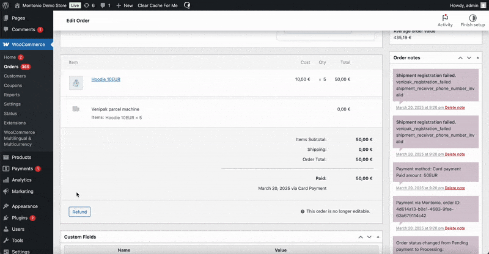Click the Items Subtotal label
The image size is (489, 254).
point(311,140)
